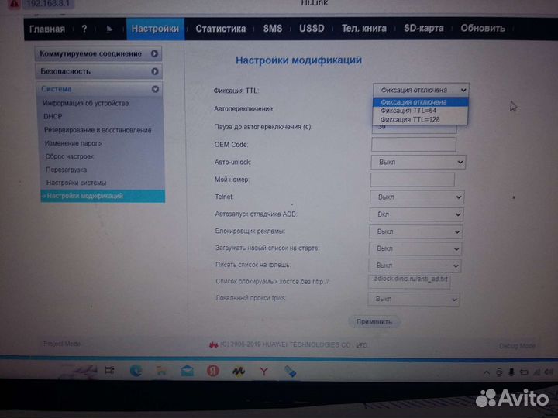
Task: Open the SD-карта tab
Action: [424, 28]
